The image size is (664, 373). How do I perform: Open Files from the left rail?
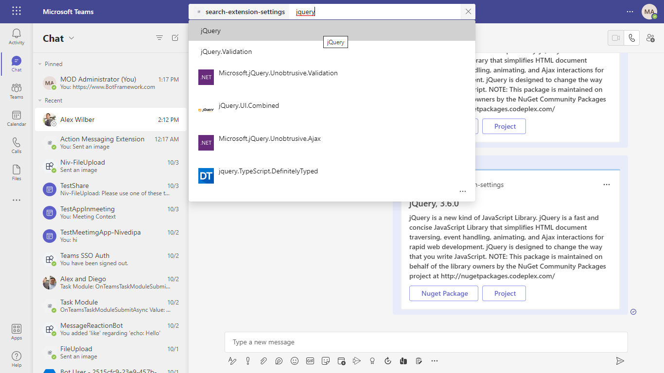tap(17, 172)
